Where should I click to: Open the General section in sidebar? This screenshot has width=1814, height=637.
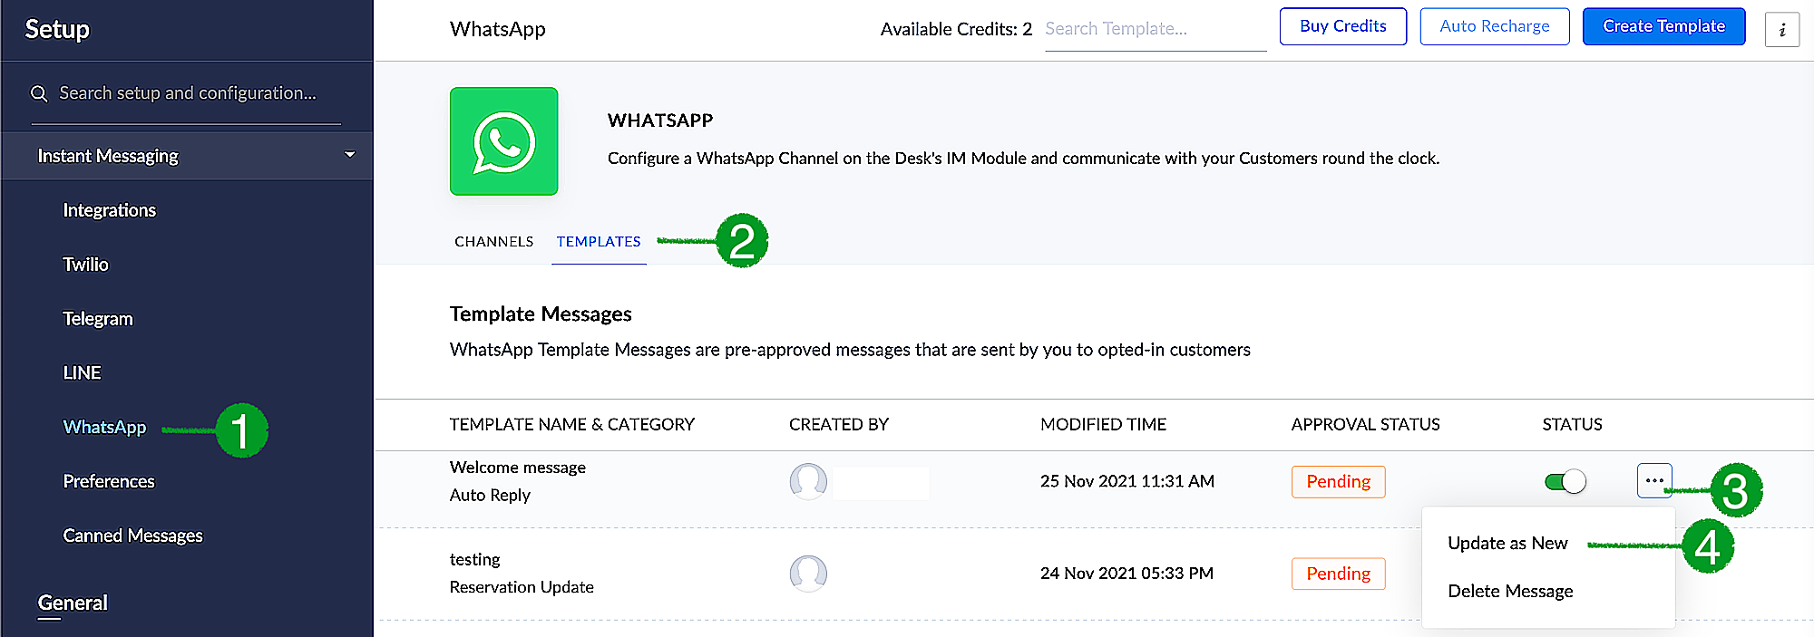73,603
